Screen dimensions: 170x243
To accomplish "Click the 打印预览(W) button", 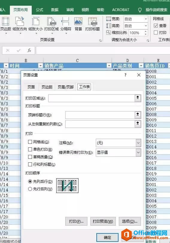I will coord(103,221).
